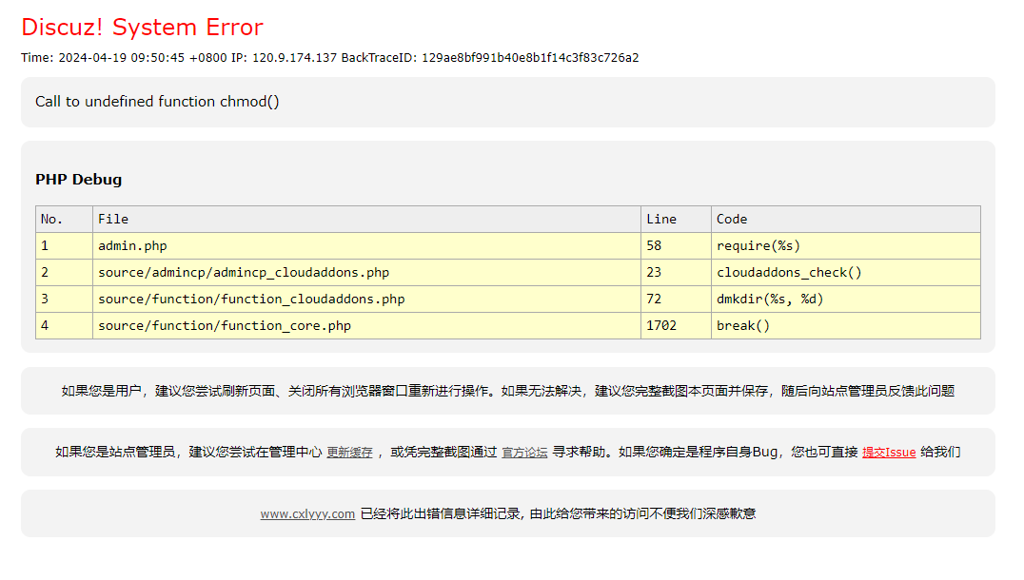Click the red 提交Issue link
1024x580 pixels.
(x=889, y=453)
